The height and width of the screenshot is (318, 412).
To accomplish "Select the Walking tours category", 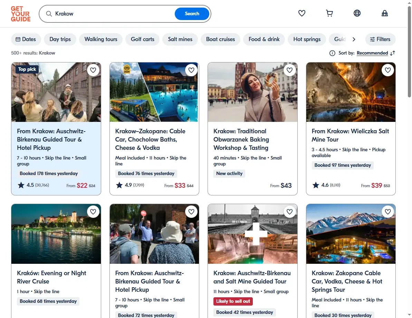I will (101, 39).
